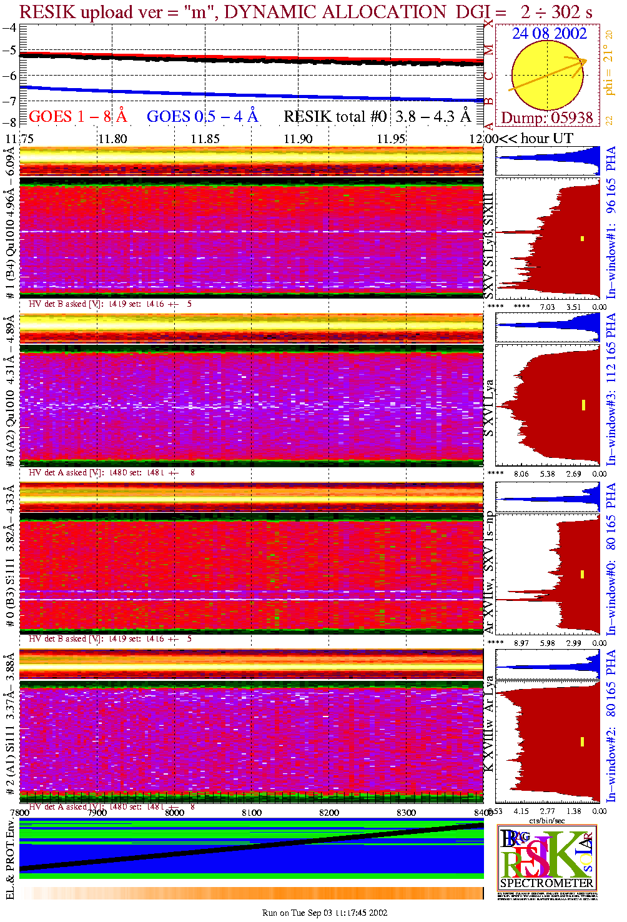Viewport: 627px width, 922px height.
Task: Click the GOES class M letter
Action: (x=489, y=50)
